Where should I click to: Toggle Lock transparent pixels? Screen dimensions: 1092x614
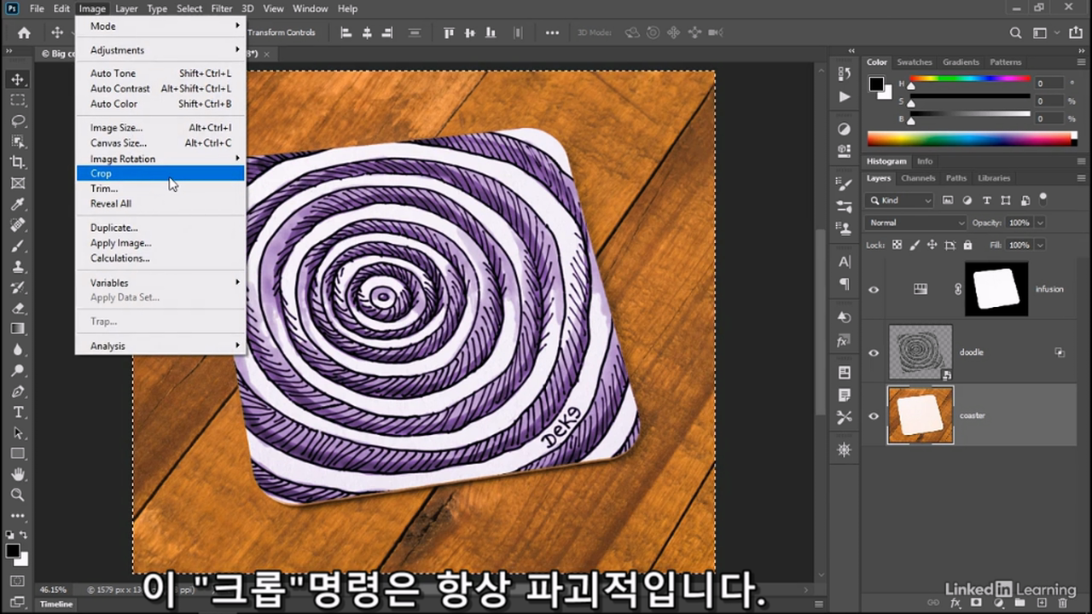897,245
